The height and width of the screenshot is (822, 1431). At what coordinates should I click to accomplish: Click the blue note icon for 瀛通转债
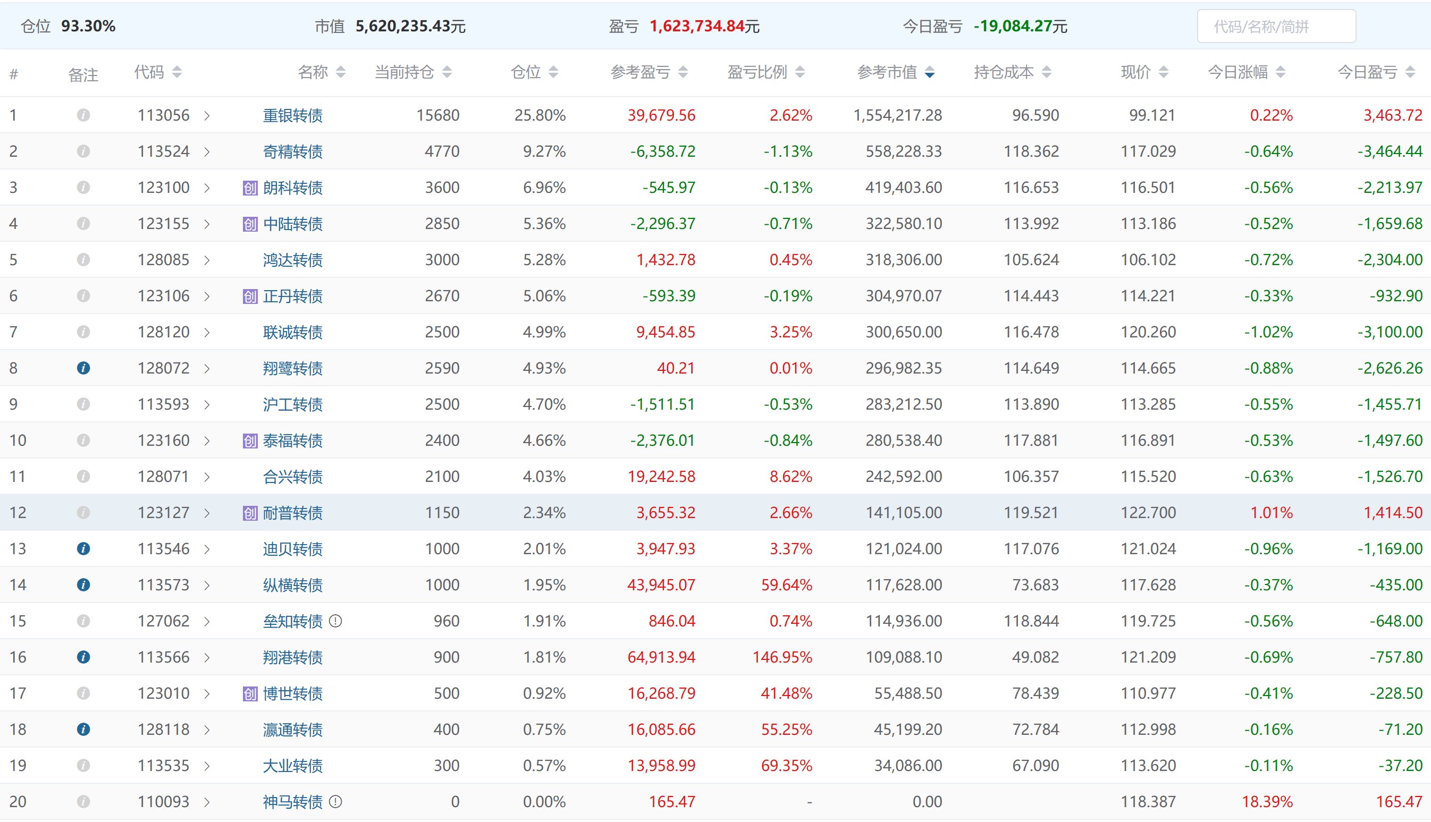point(83,730)
